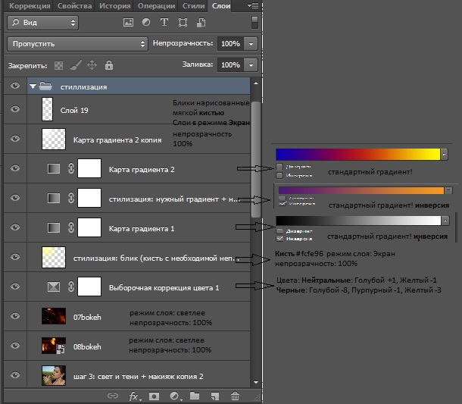Filter layers by adjustment layer icon
Image resolution: width=462 pixels, height=404 pixels.
146,23
